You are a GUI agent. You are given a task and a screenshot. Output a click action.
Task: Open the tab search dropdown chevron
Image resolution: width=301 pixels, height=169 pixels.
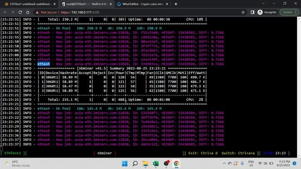pyautogui.click(x=263, y=3)
